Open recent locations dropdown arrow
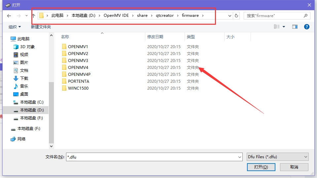317x178 pixels. tap(26, 16)
